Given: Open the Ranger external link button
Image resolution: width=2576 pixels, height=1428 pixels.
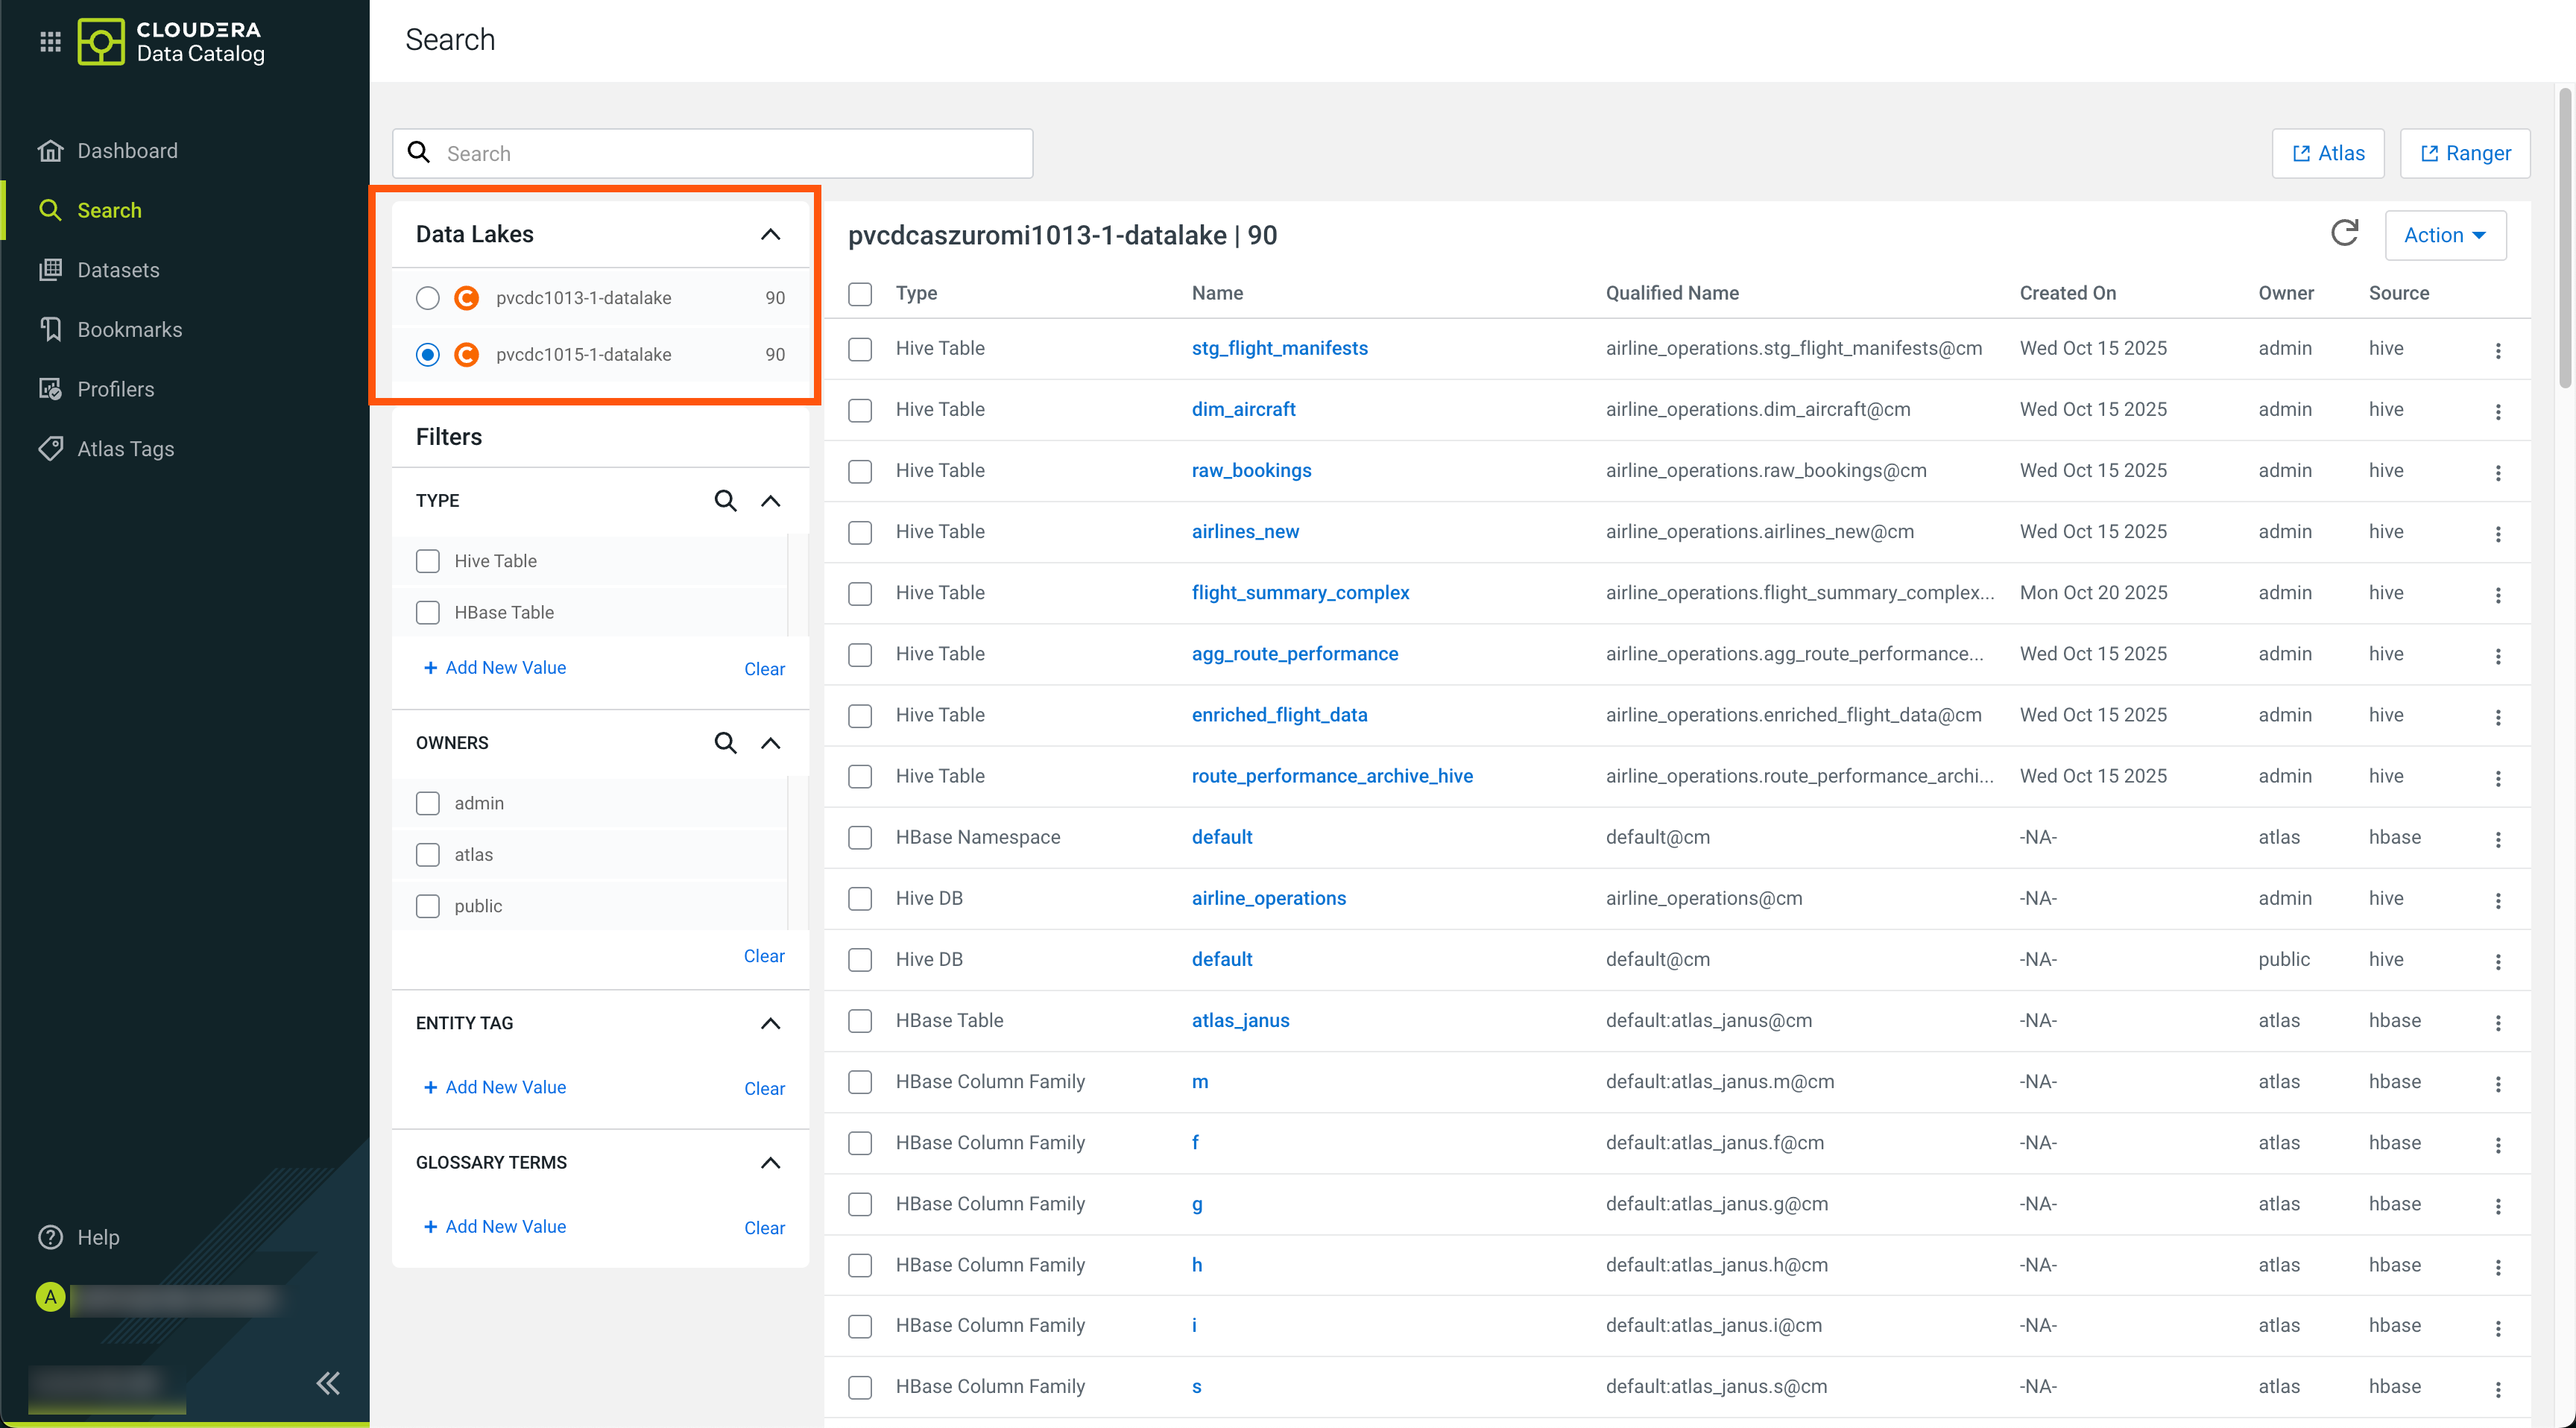Looking at the screenshot, I should (2464, 153).
